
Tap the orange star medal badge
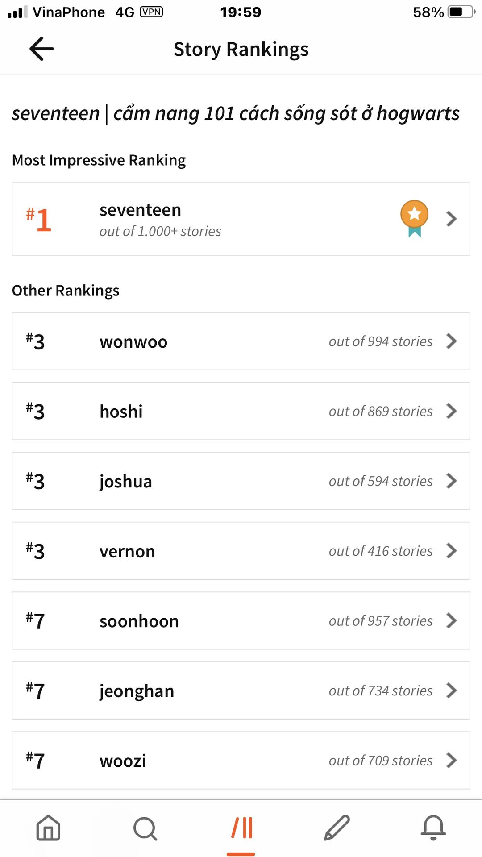[414, 218]
